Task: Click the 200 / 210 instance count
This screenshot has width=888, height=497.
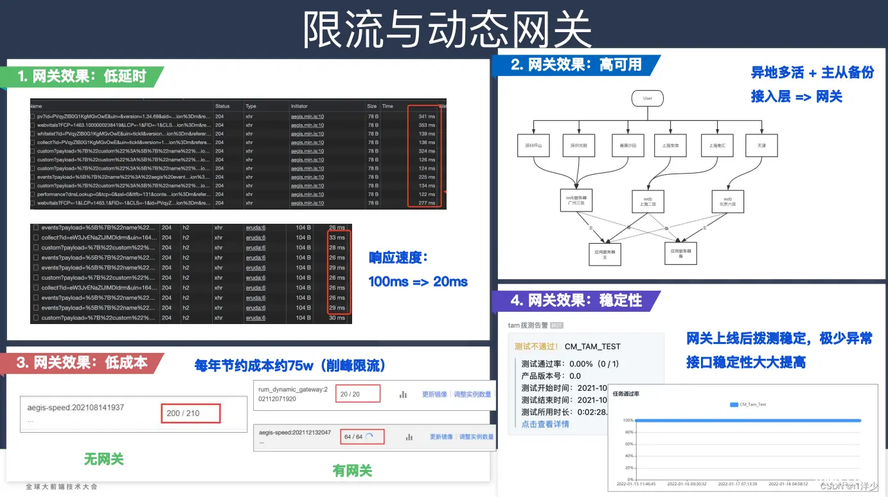Action: coord(183,413)
